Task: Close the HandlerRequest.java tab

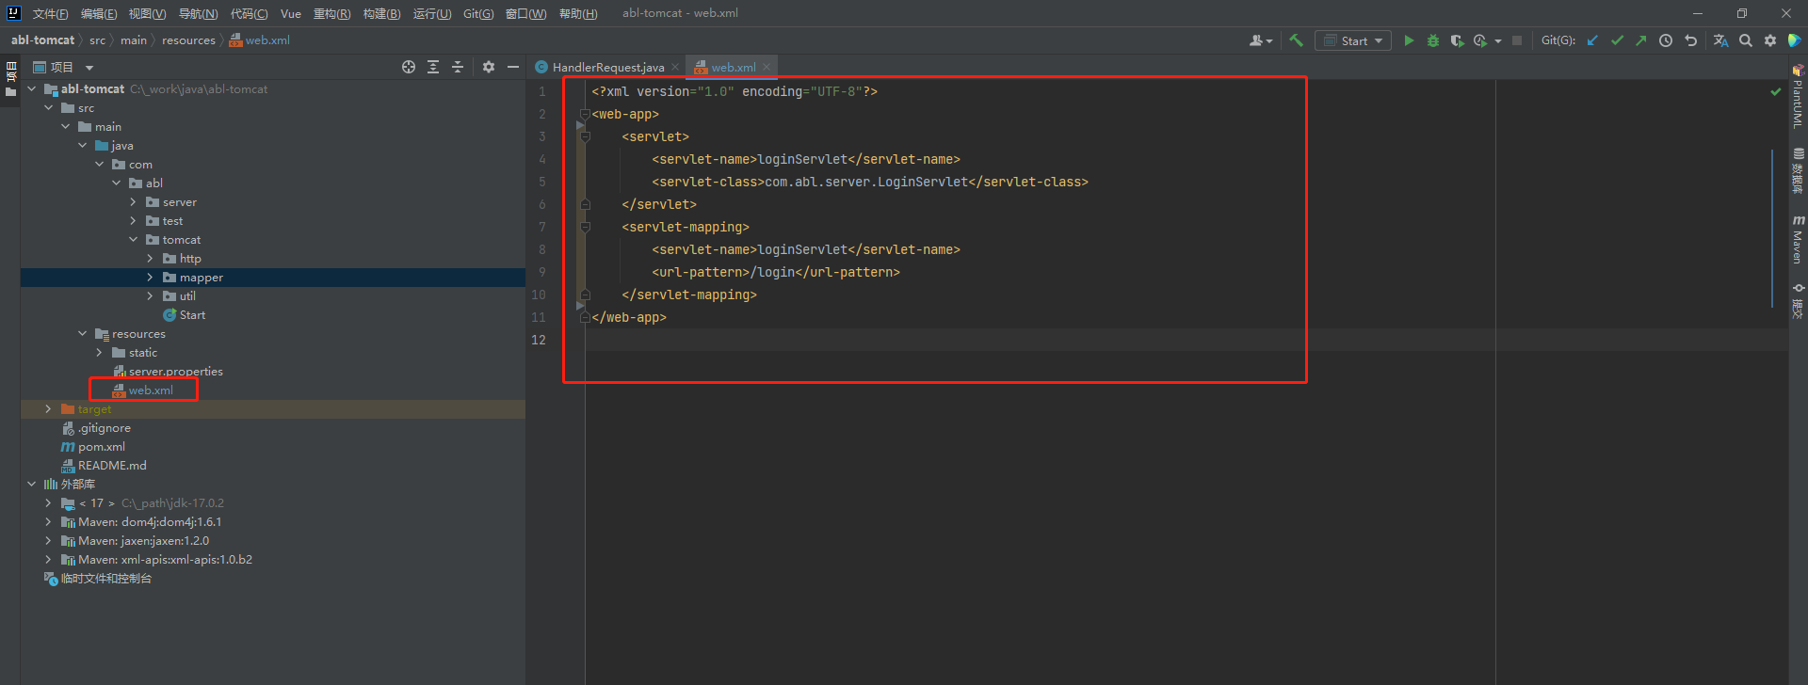Action: pyautogui.click(x=675, y=67)
